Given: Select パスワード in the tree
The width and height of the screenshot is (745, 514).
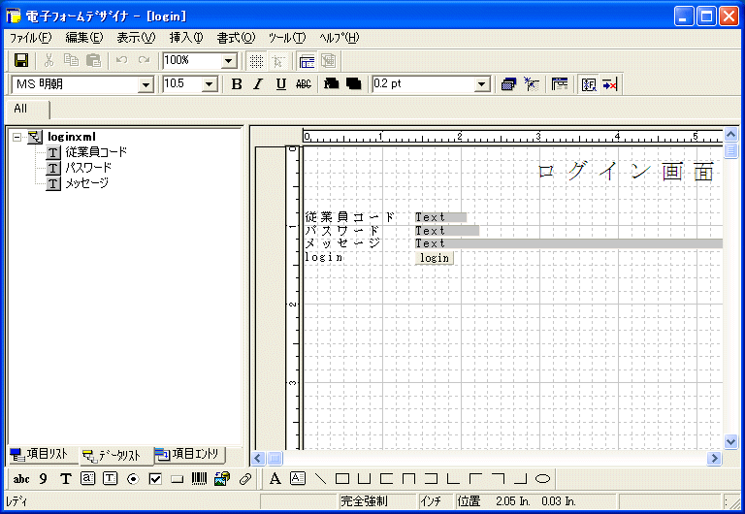Looking at the screenshot, I should click(x=88, y=168).
